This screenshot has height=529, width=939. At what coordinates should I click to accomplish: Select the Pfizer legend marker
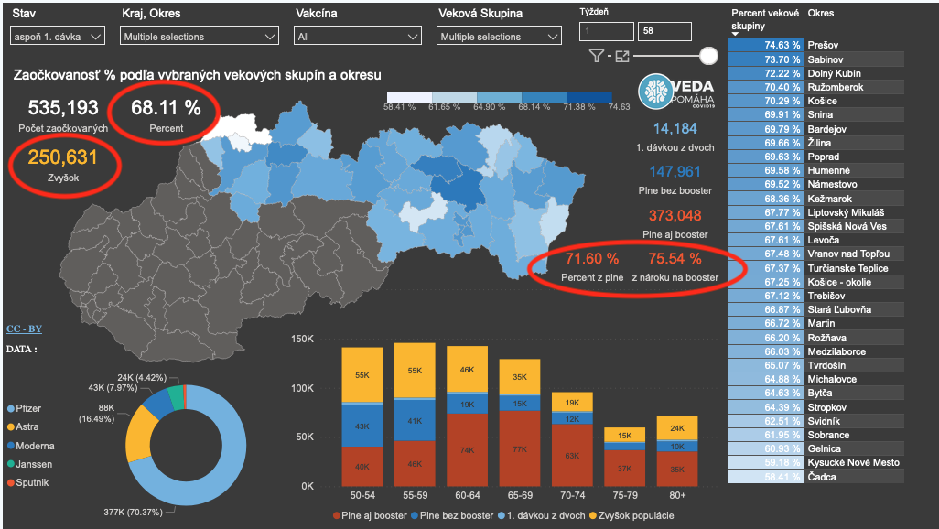(10, 409)
